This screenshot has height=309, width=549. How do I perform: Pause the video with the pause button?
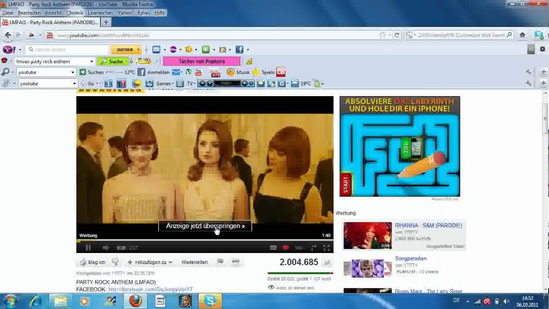87,248
